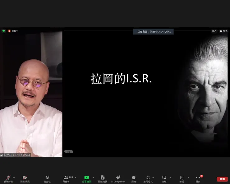Screen dimensions: 230x184
Task: Expand whiteboard options arrow beside 白板
Action: pos(171,177)
